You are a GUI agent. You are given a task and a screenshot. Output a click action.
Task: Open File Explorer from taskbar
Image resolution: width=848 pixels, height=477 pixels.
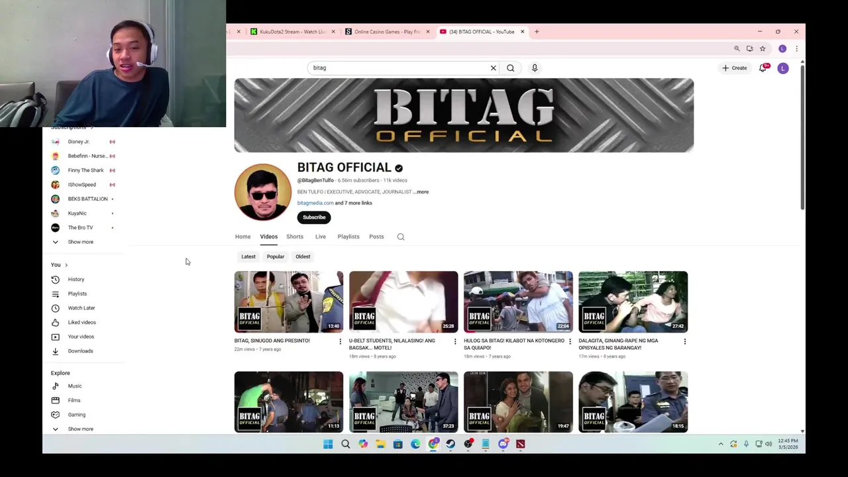click(380, 444)
